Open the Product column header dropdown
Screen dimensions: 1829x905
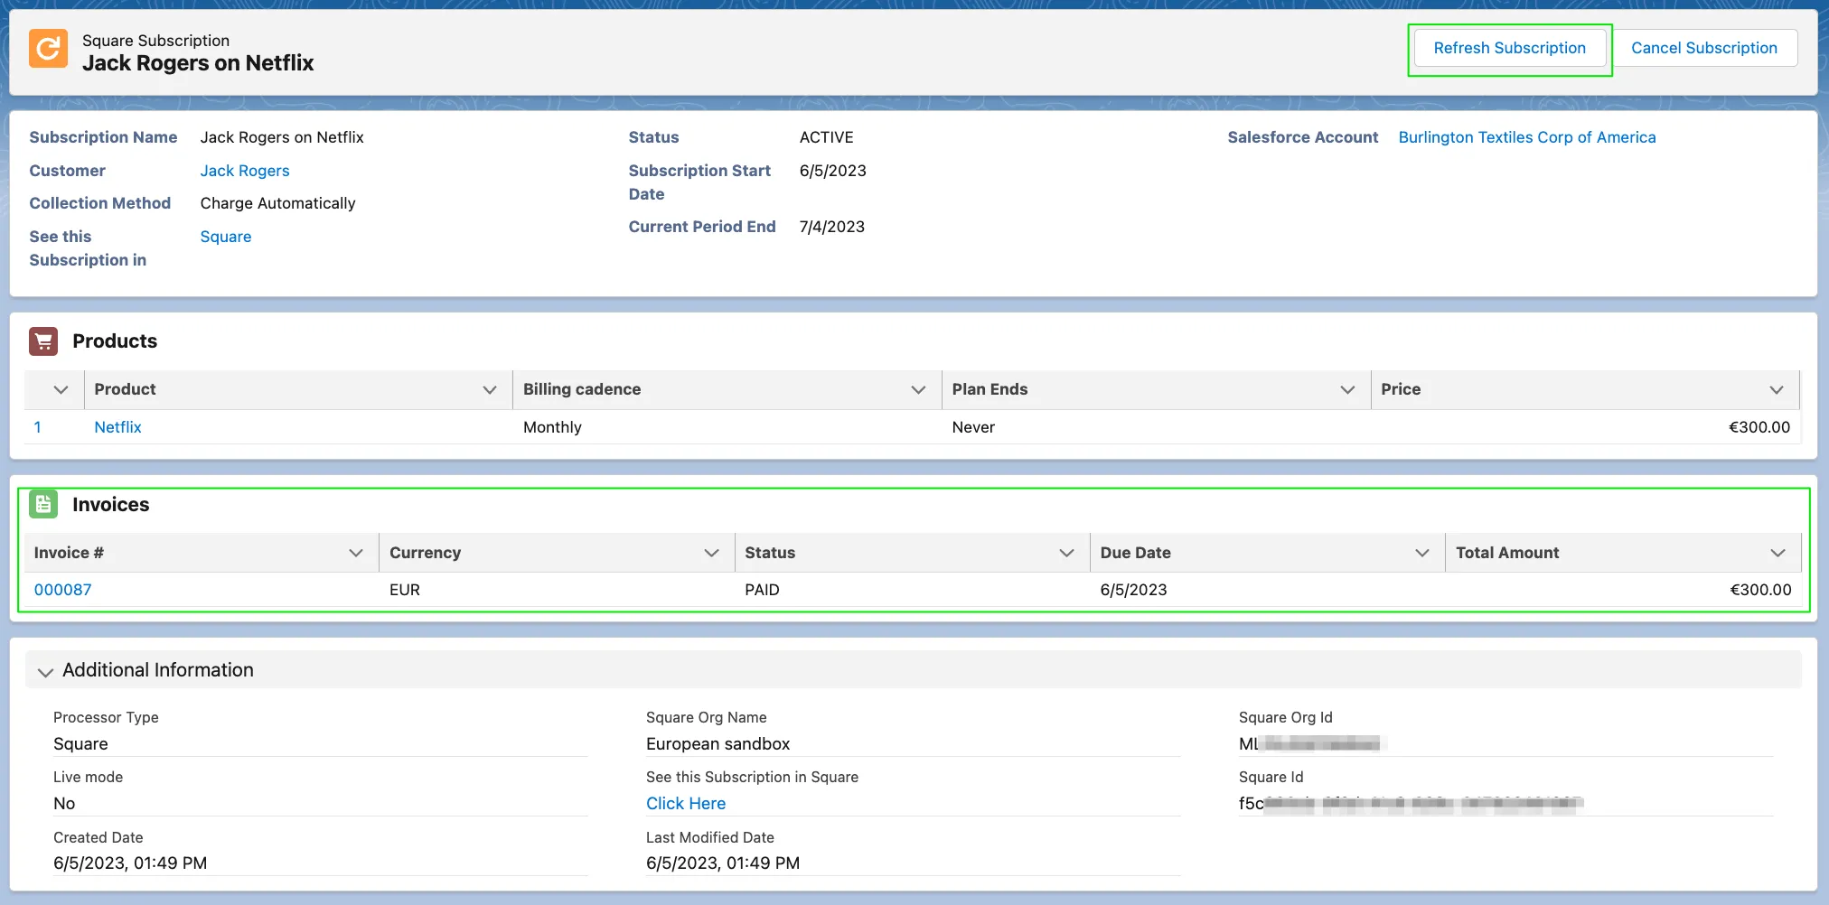point(490,389)
